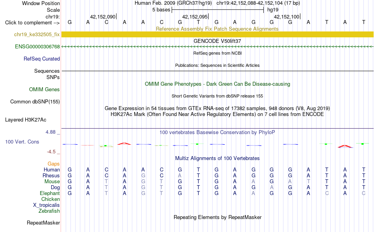Select the Elephant species row label
374x232 pixels.
click(50, 193)
